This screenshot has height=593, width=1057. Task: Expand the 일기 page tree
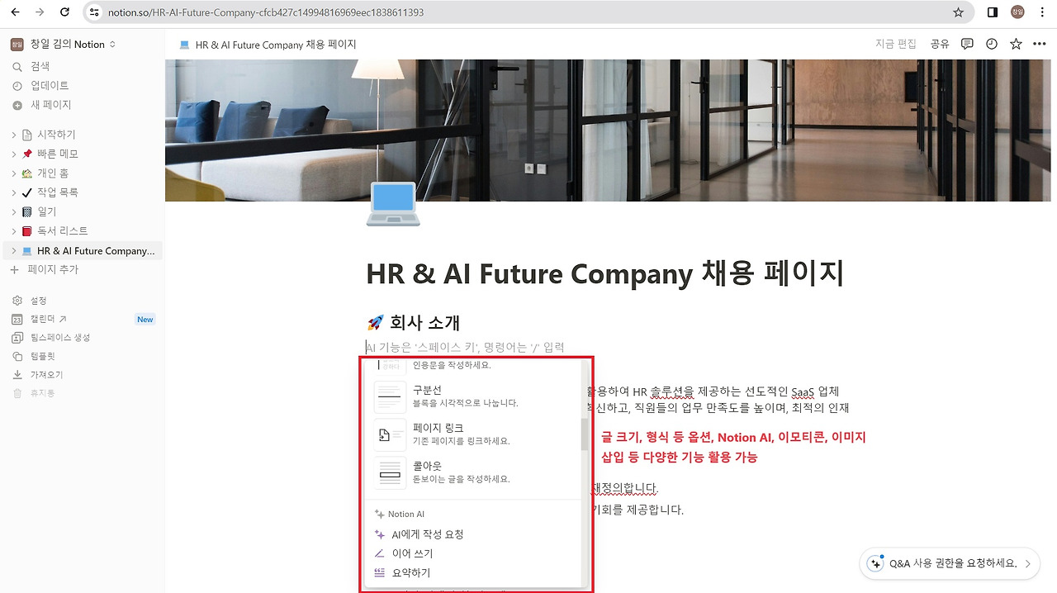pyautogui.click(x=14, y=212)
